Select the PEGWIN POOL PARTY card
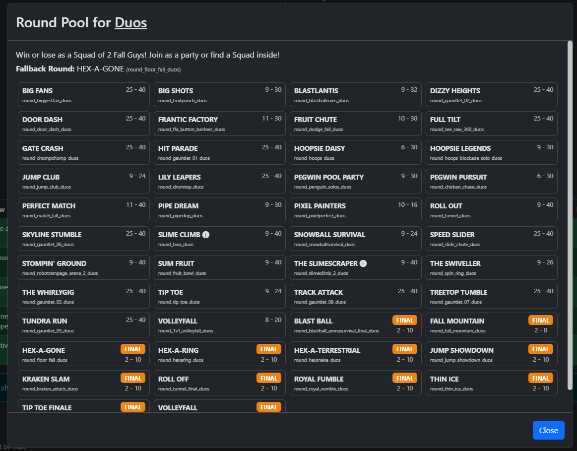Screen dimensions: 577x451 tap(355, 181)
